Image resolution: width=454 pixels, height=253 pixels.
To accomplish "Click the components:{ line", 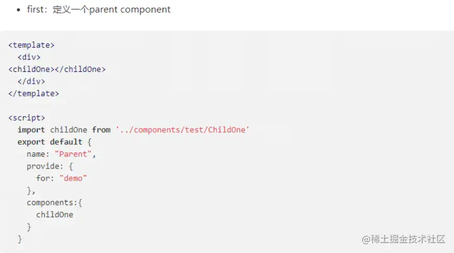I will point(54,203).
